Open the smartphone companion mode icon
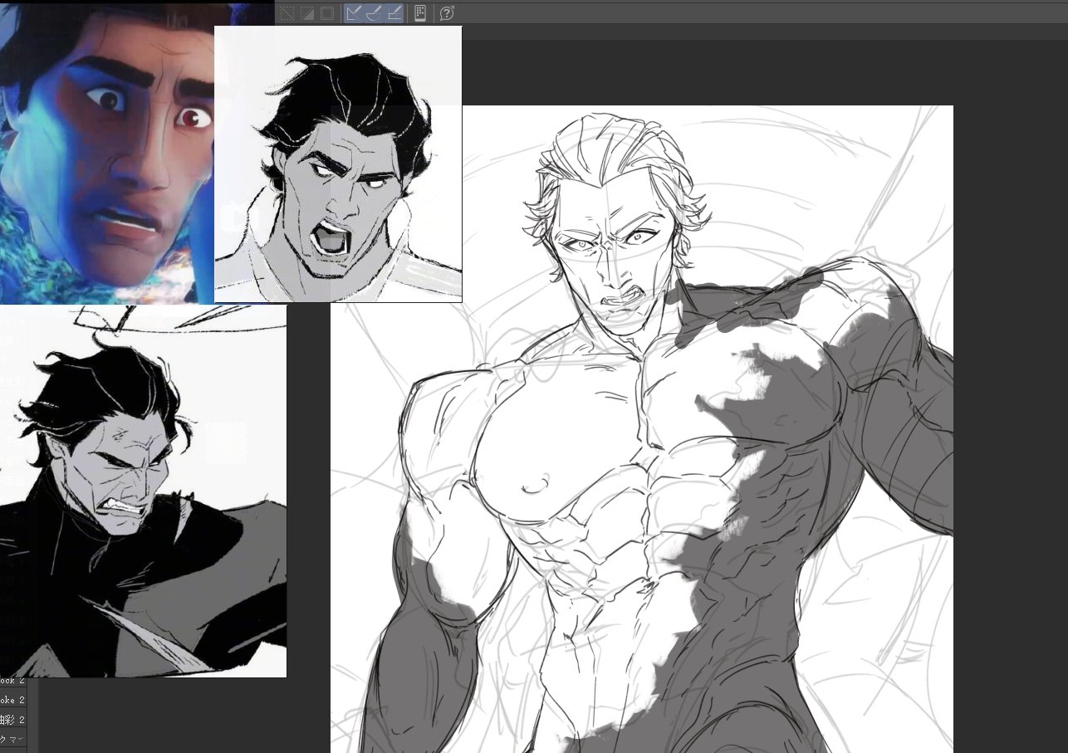1068x753 pixels. [420, 13]
